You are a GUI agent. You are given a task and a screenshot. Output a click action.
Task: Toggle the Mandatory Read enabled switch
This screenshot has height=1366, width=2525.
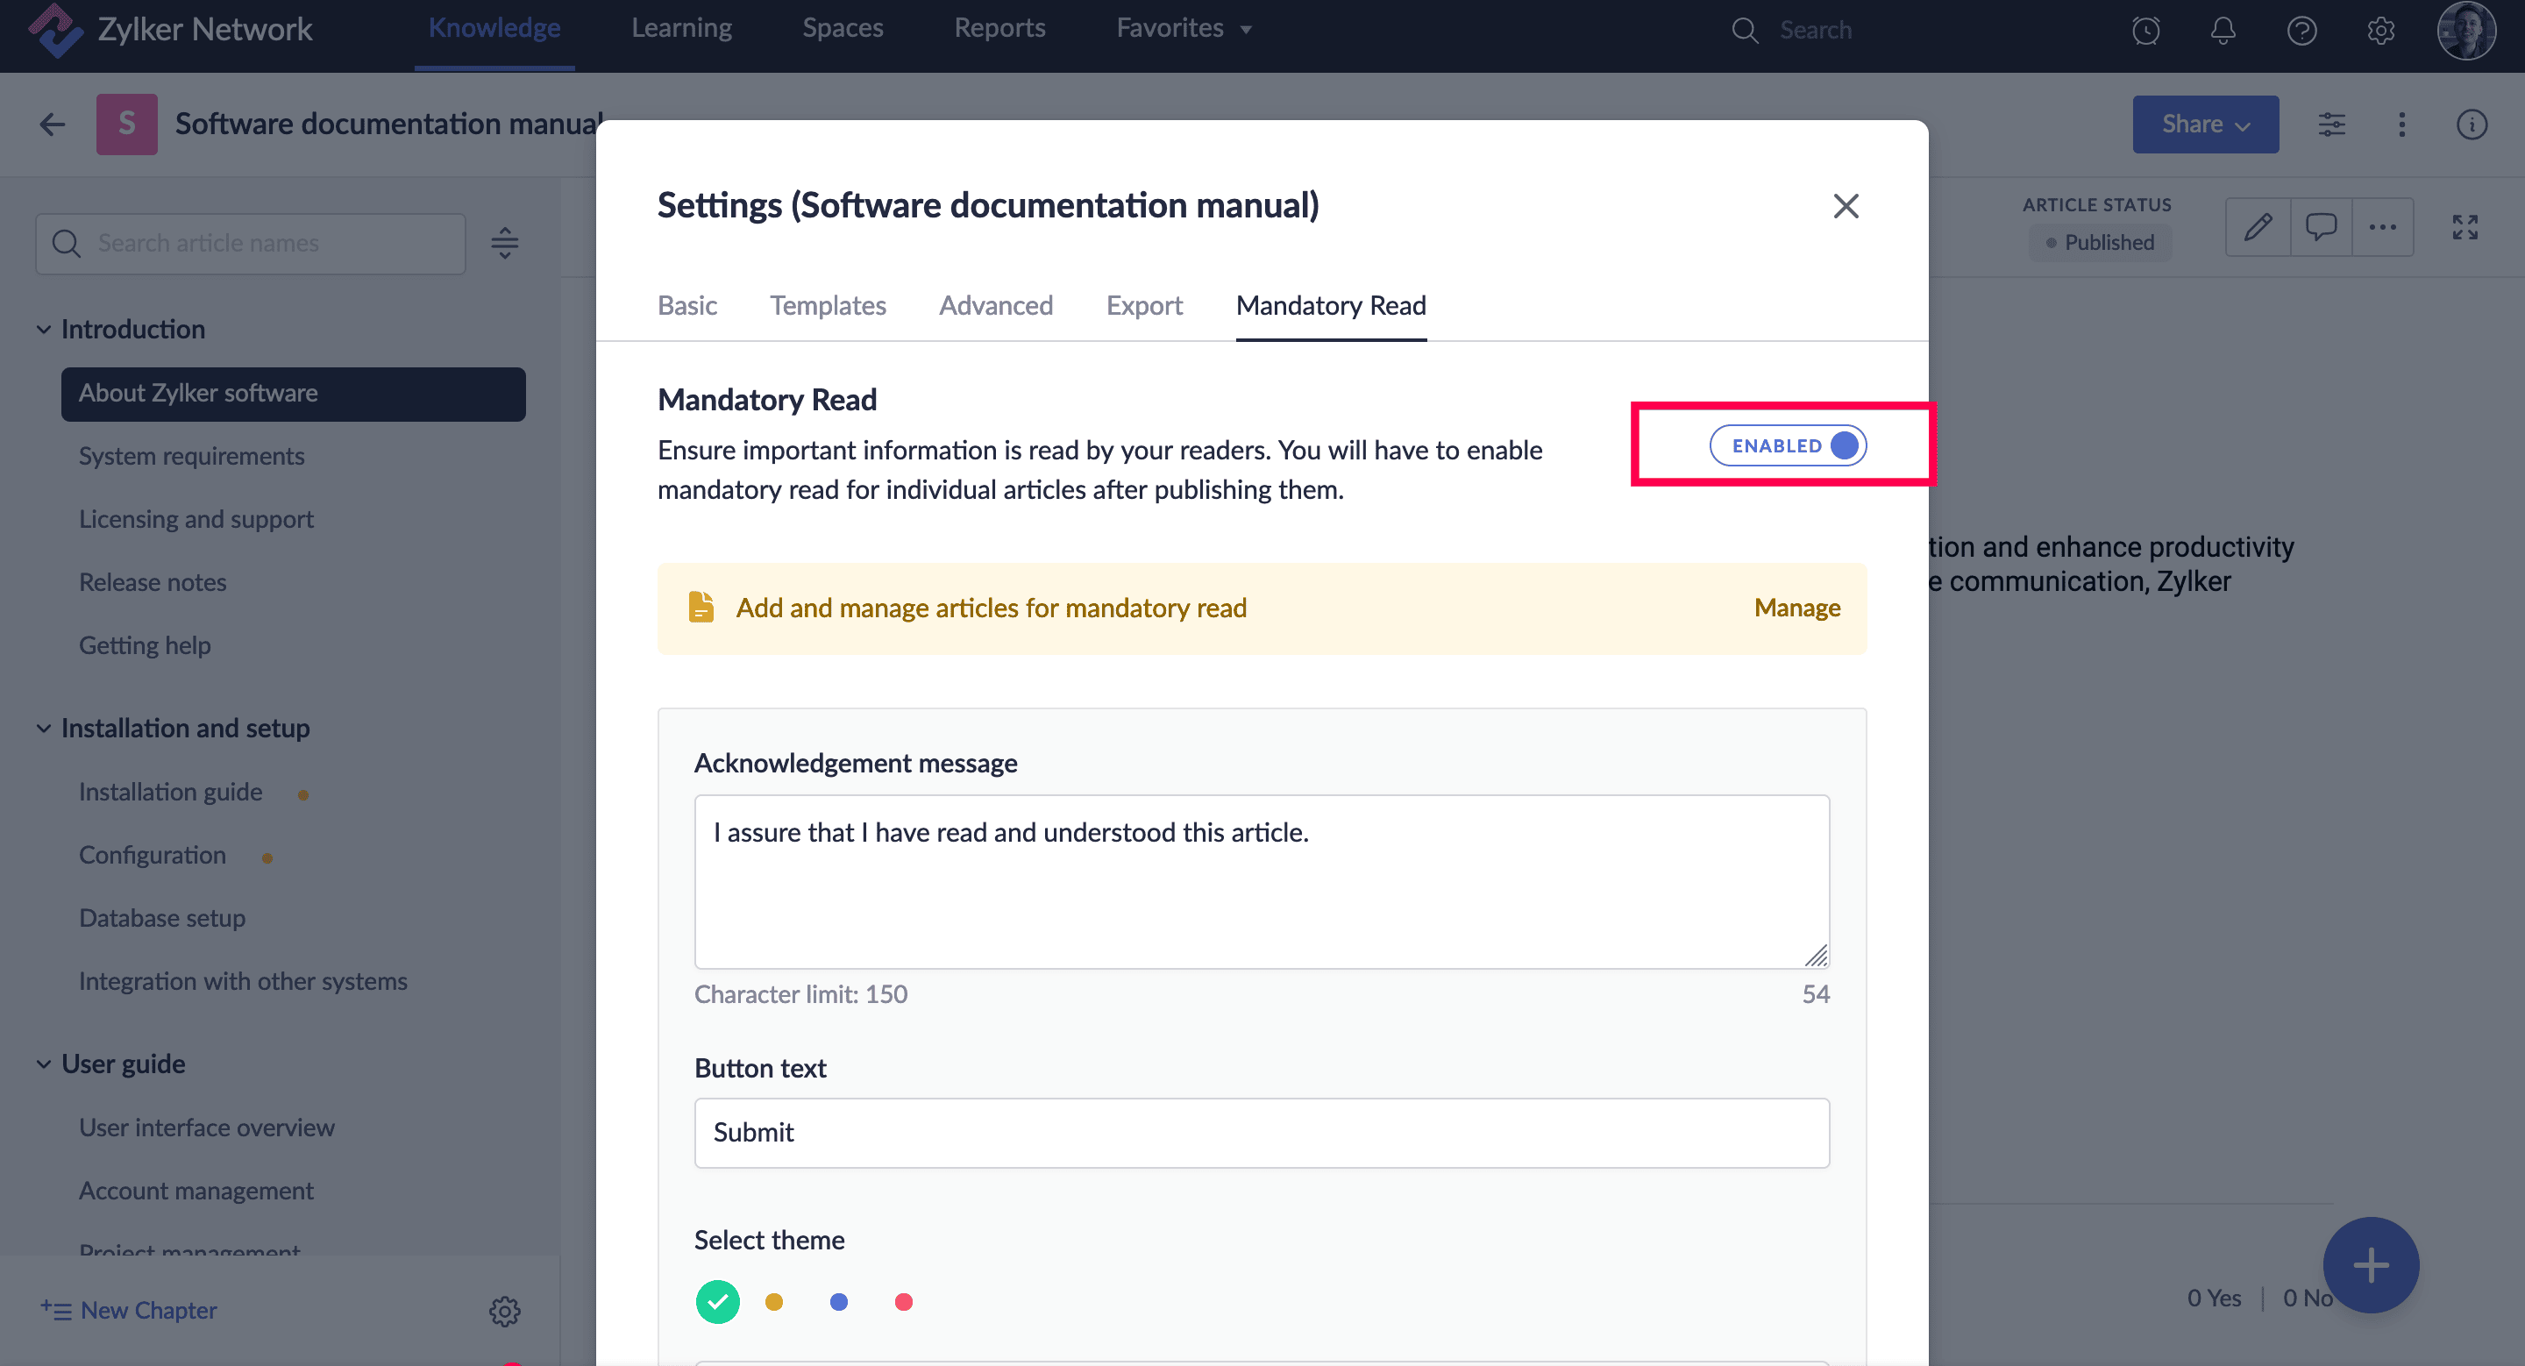click(x=1788, y=446)
